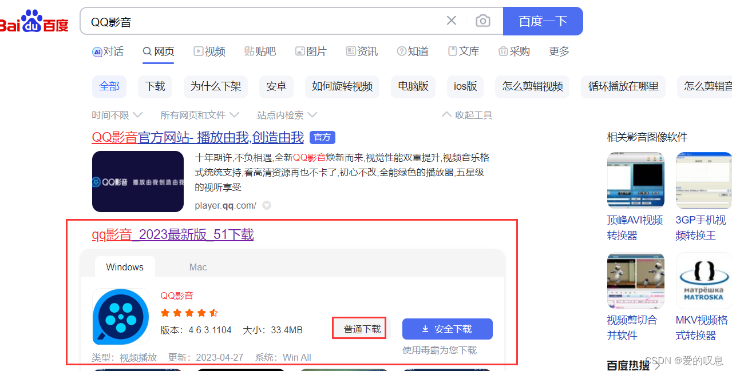This screenshot has width=732, height=371.
Task: Open the 所有网页和文件 dropdown
Action: click(x=199, y=115)
